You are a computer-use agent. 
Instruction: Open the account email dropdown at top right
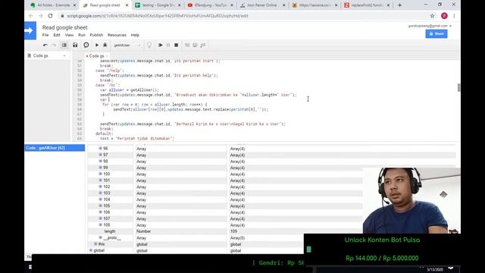(430, 26)
